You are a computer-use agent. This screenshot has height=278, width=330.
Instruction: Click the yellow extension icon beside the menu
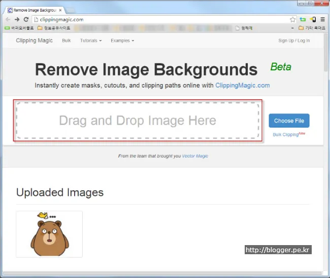pyautogui.click(x=313, y=19)
